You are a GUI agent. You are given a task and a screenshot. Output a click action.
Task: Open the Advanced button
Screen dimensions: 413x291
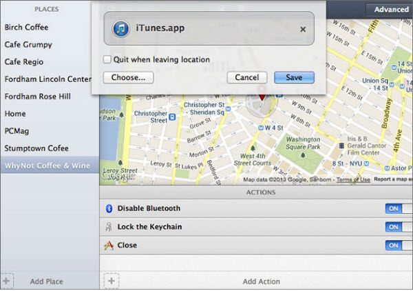390,10
